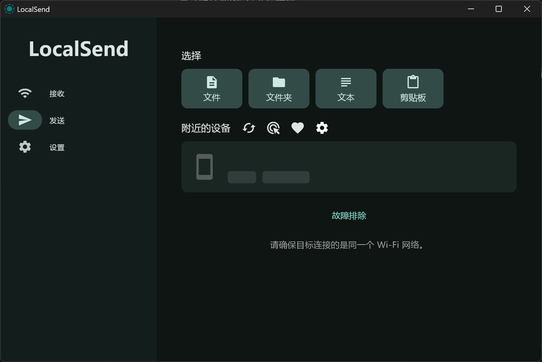Click the sidebar settings gear icon
This screenshot has height=362, width=542.
click(25, 147)
